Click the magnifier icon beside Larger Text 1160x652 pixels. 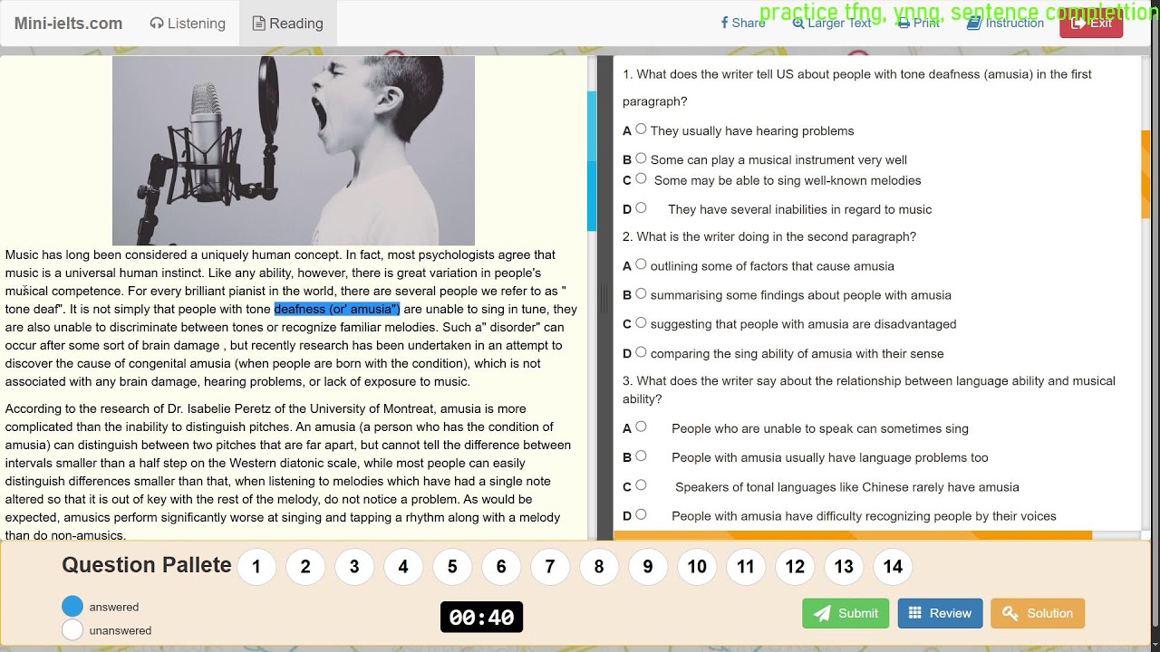[798, 23]
